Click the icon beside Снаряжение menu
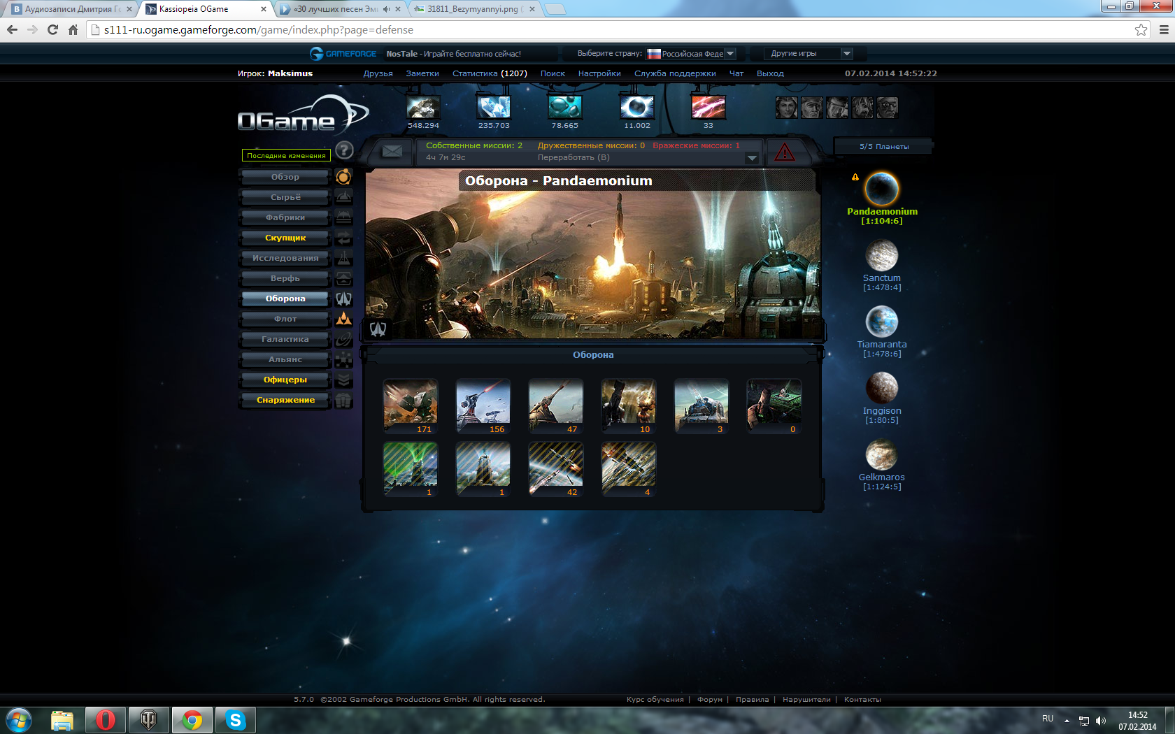The height and width of the screenshot is (734, 1175). click(x=343, y=400)
